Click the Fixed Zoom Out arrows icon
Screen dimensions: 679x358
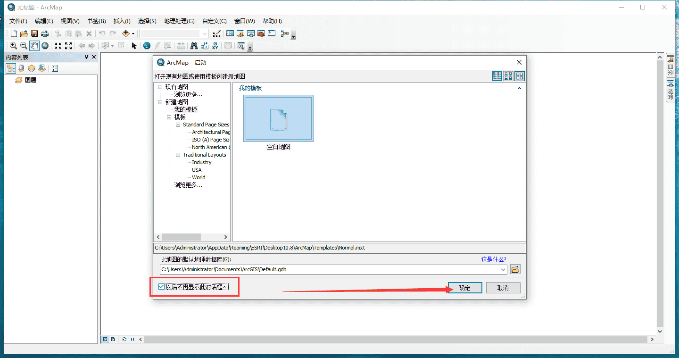tap(68, 46)
